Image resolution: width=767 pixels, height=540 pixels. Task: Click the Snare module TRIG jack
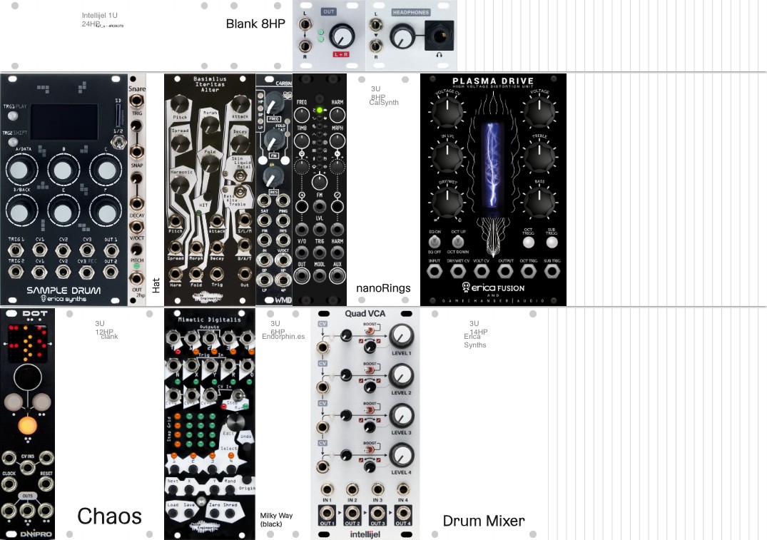pyautogui.click(x=136, y=101)
